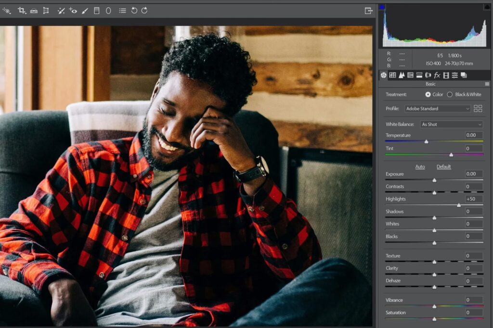Pick the Adjustment Brush tool

tap(85, 10)
